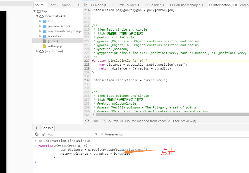Viewport: 249px width, 173px height.
Task: Select the Console drawer tab
Action: pos(47,128)
